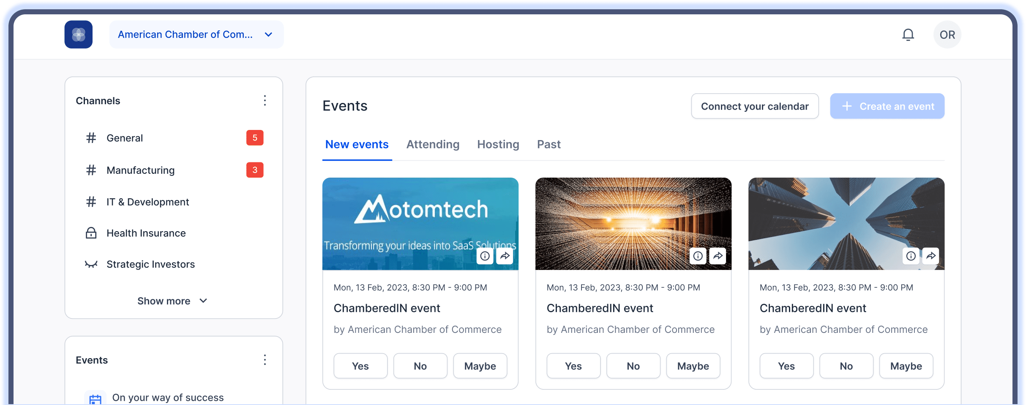1026x405 pixels.
Task: Click Connect your calendar
Action: (755, 106)
